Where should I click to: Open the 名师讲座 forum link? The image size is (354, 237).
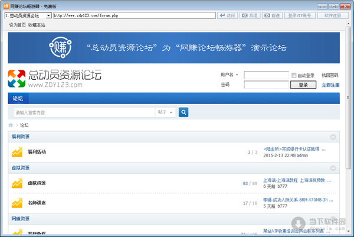click(x=37, y=203)
